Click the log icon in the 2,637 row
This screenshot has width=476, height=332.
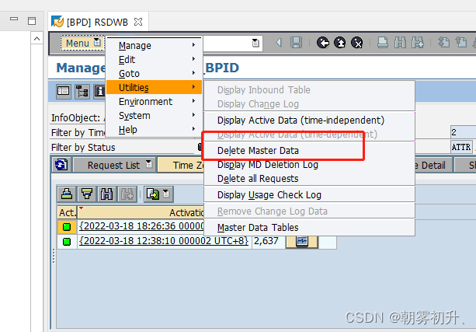[x=302, y=241]
